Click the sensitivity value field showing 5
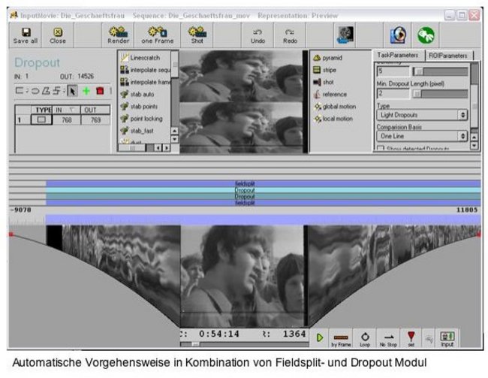The image size is (488, 378). (393, 71)
